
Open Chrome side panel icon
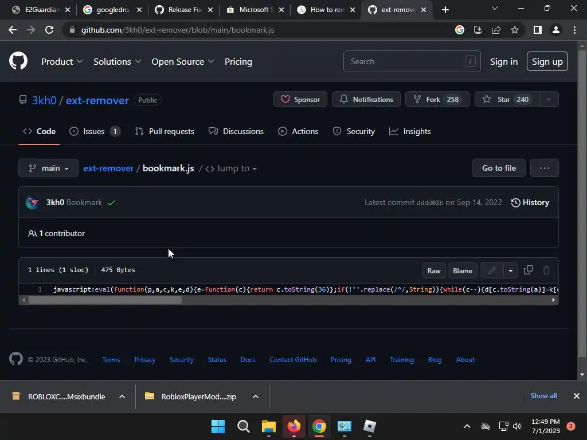pos(538,30)
